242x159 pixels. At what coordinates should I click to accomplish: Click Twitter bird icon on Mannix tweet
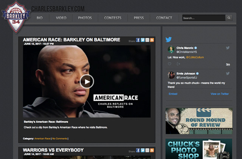228,48
